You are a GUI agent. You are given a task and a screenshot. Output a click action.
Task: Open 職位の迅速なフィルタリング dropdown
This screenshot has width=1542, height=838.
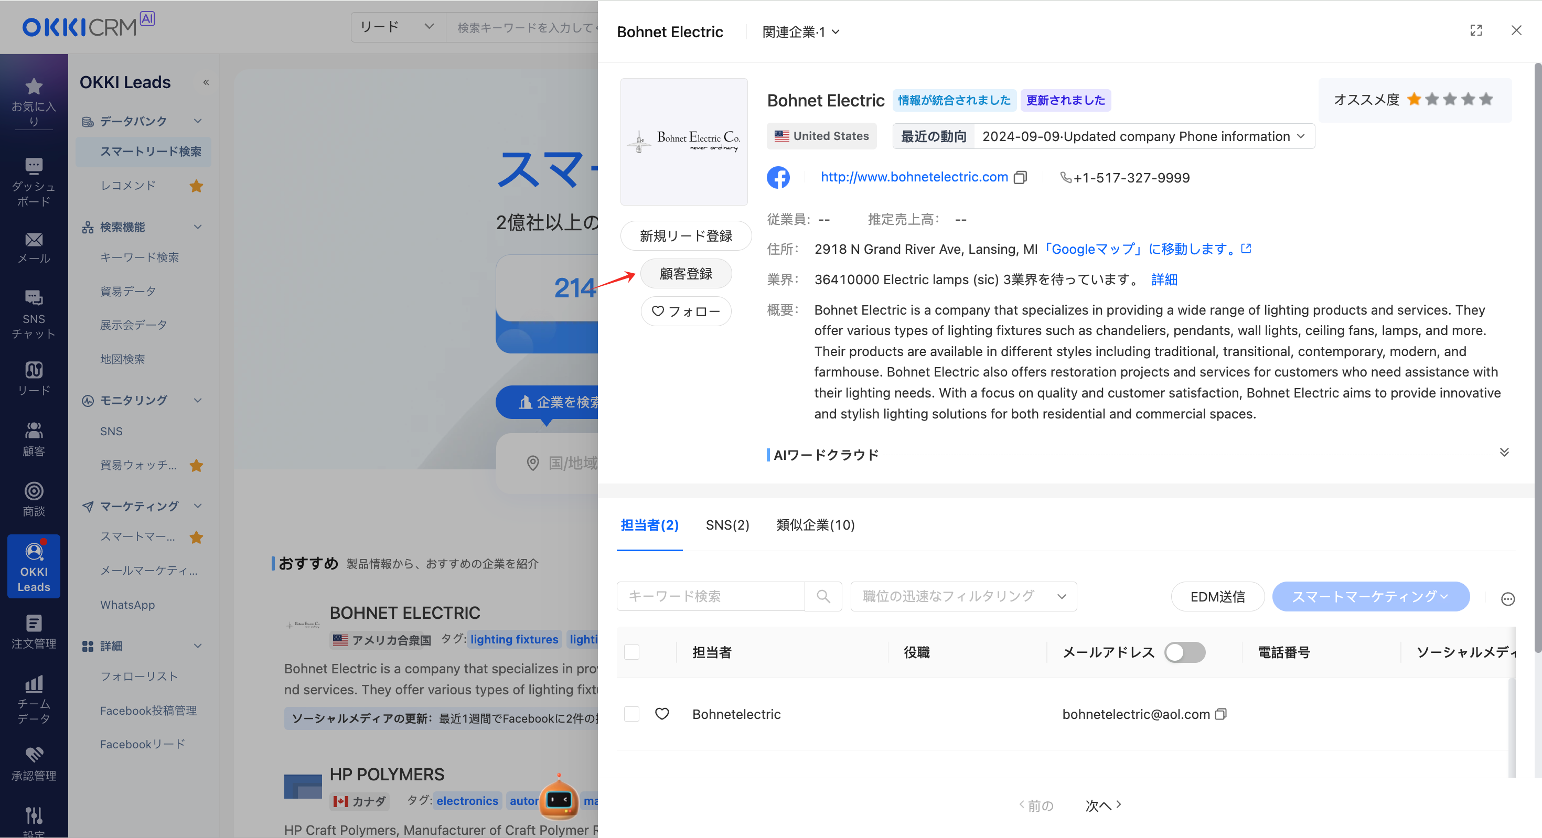963,596
